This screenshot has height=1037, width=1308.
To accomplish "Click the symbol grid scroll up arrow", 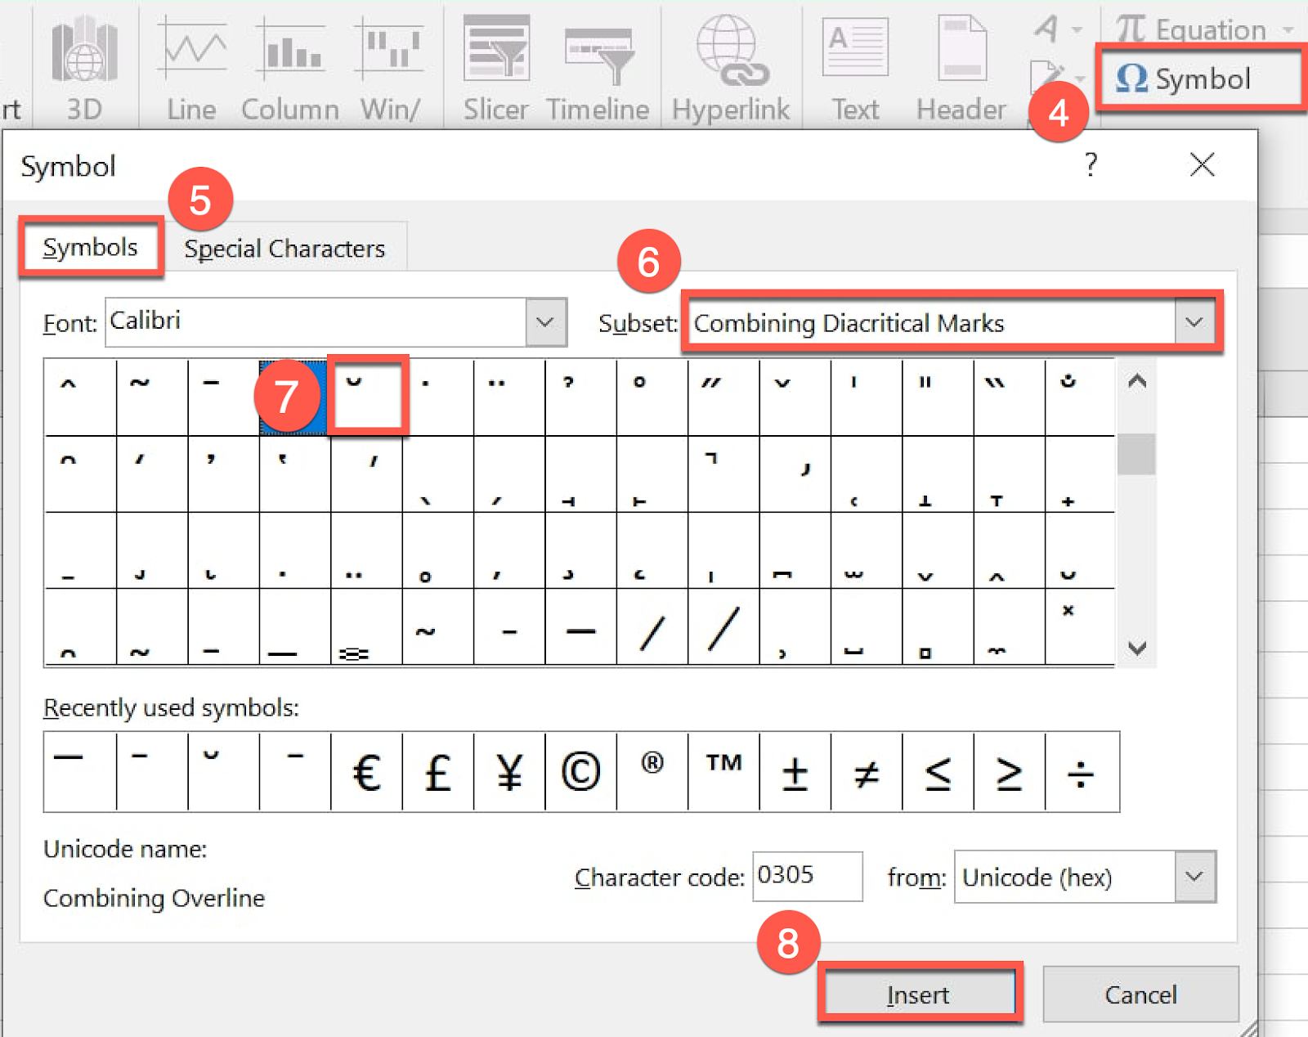I will (x=1137, y=381).
